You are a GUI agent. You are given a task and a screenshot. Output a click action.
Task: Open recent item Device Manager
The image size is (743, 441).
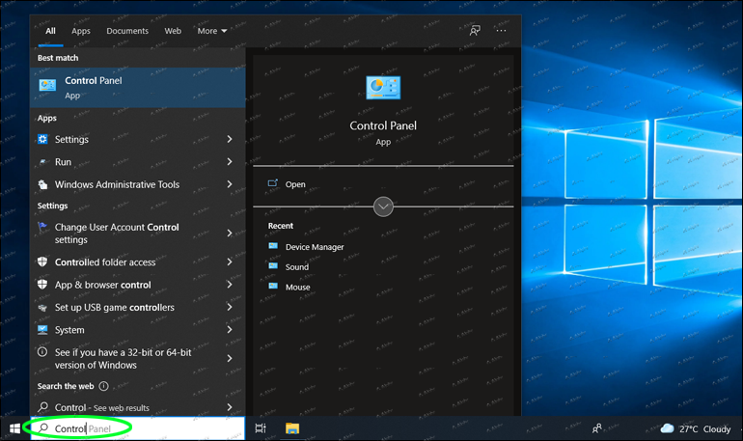click(315, 247)
